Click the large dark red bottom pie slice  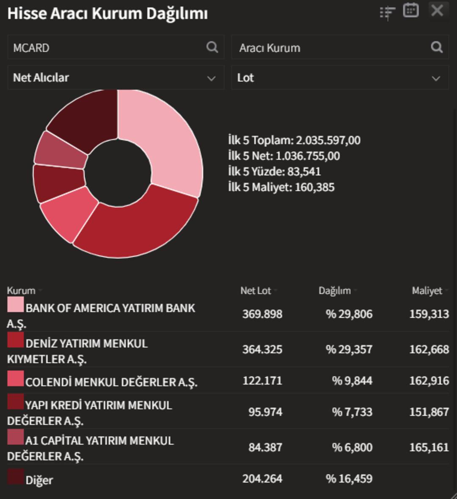(x=135, y=229)
